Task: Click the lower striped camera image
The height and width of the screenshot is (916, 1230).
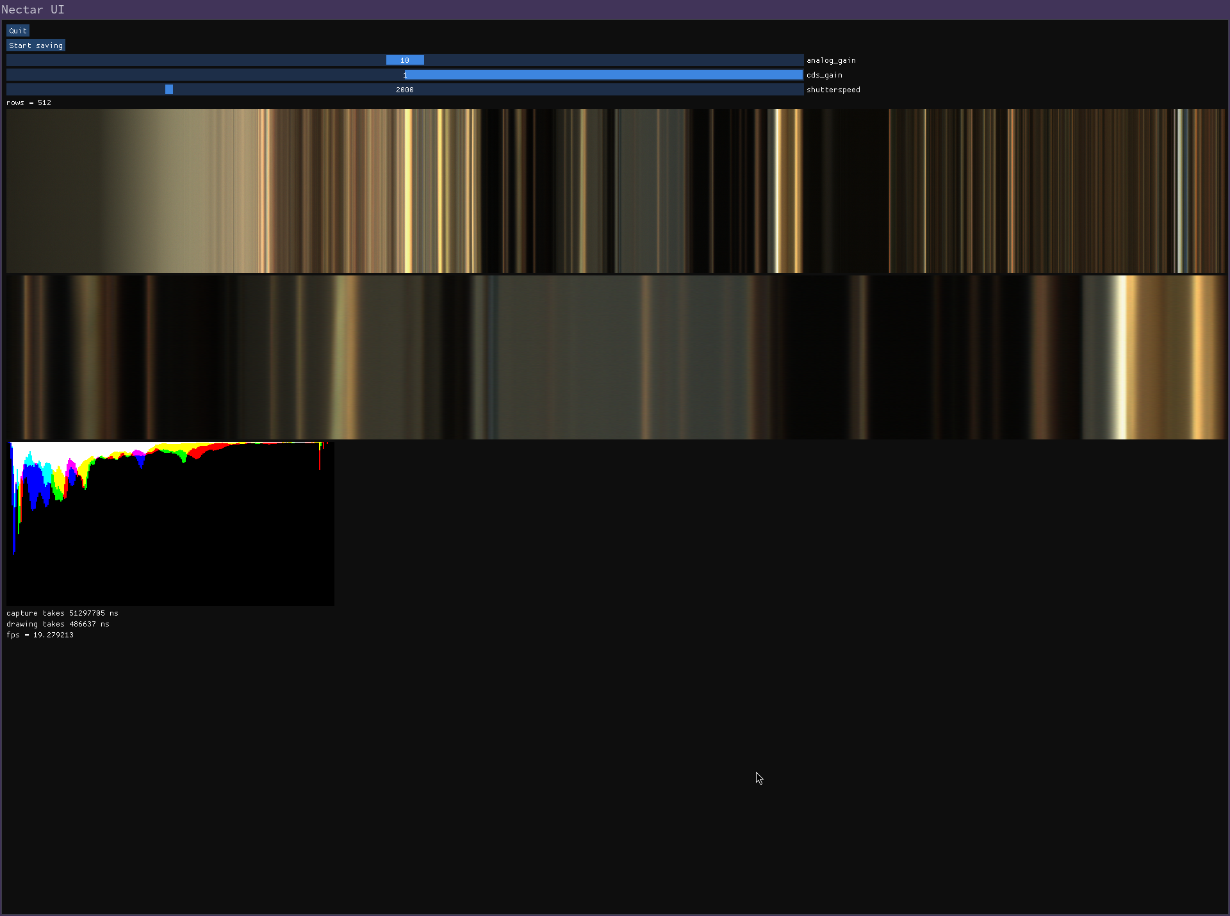Action: [616, 357]
